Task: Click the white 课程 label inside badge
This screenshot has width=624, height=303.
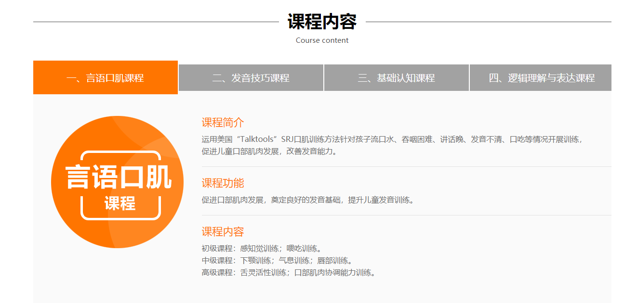Action: point(120,203)
